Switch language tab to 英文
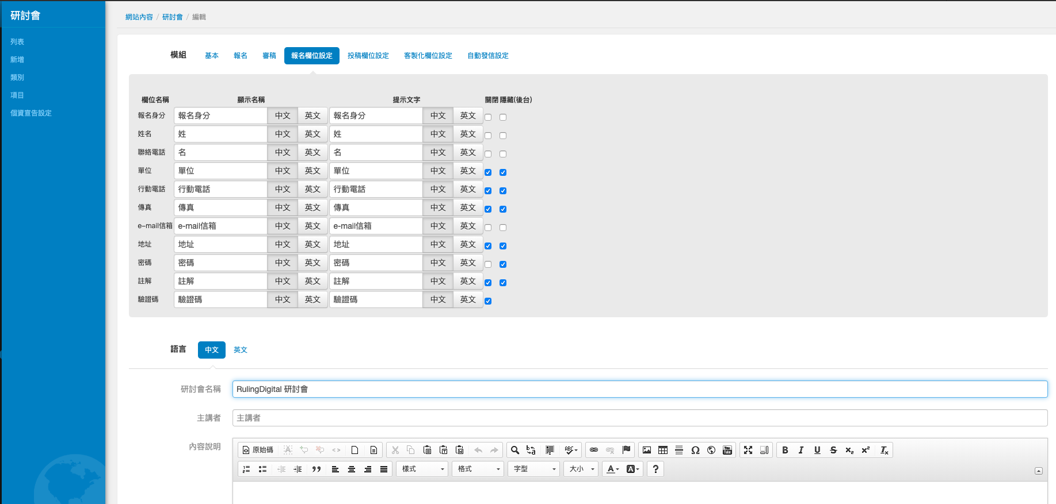 click(241, 350)
